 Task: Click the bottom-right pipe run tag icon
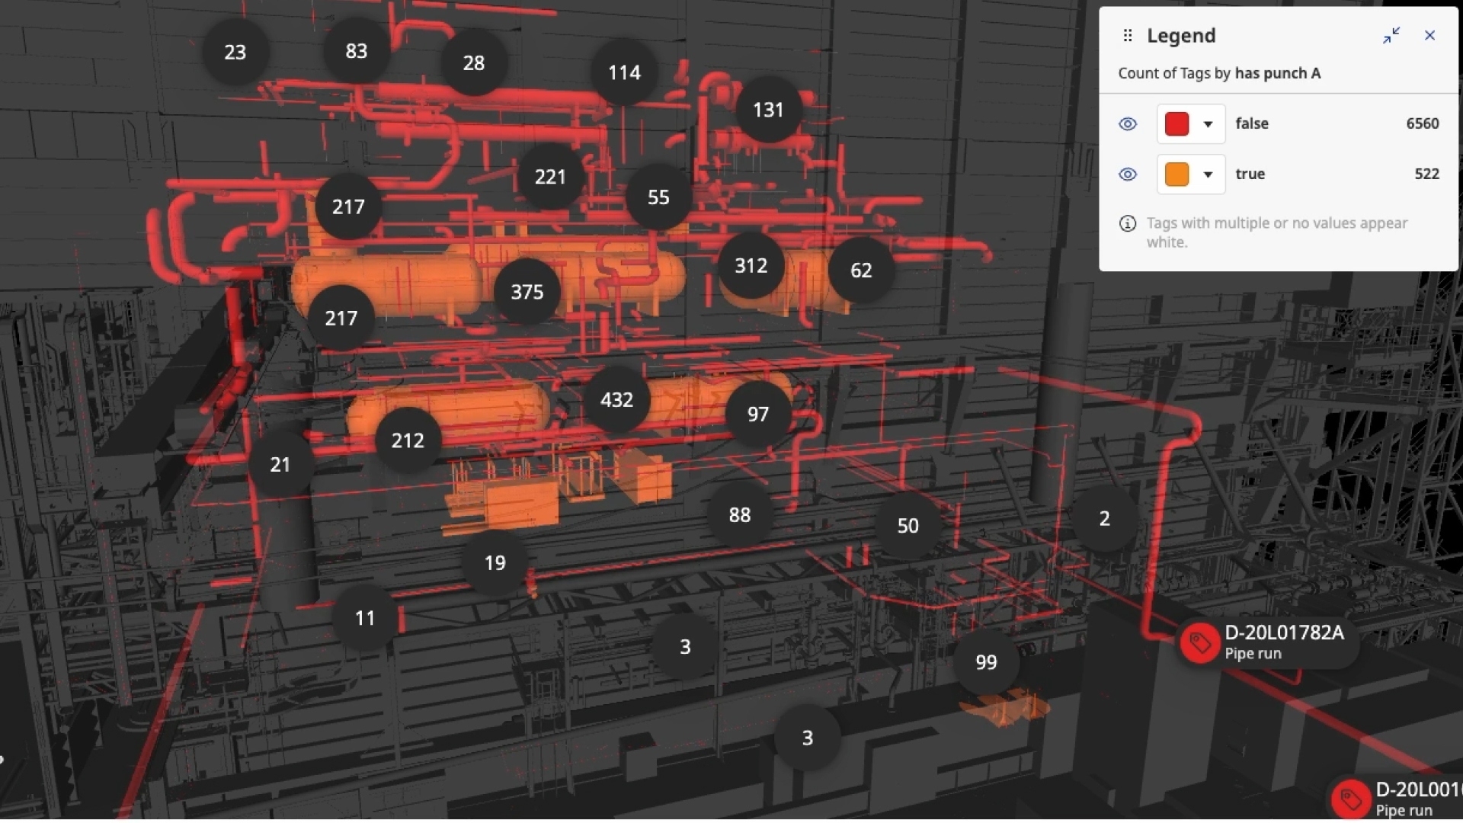[x=1351, y=799]
